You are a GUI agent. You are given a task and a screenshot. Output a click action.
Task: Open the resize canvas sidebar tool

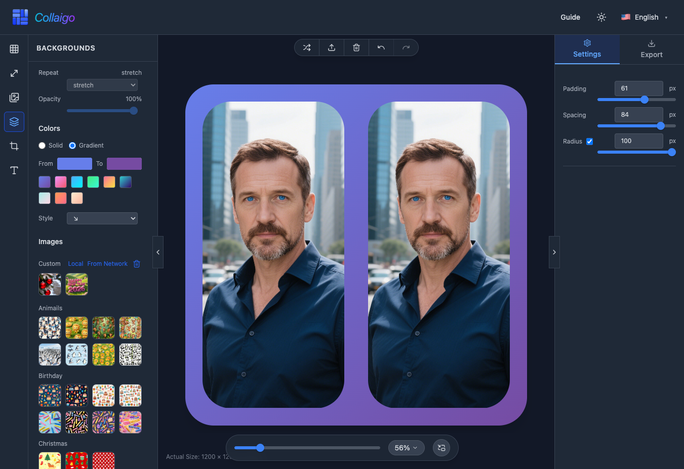(x=14, y=73)
